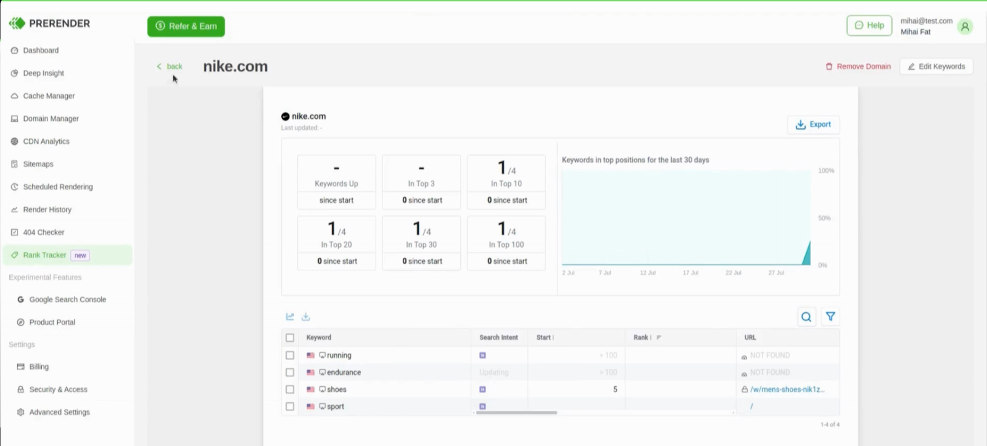Click the Prerender logo

tap(49, 23)
